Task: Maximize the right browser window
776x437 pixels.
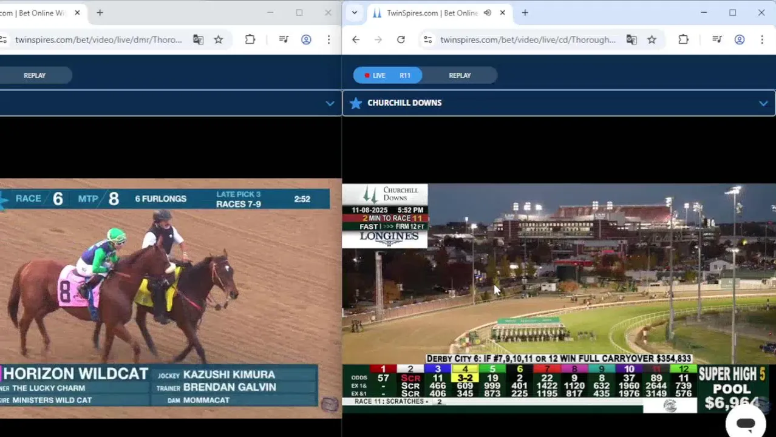Action: (x=732, y=13)
